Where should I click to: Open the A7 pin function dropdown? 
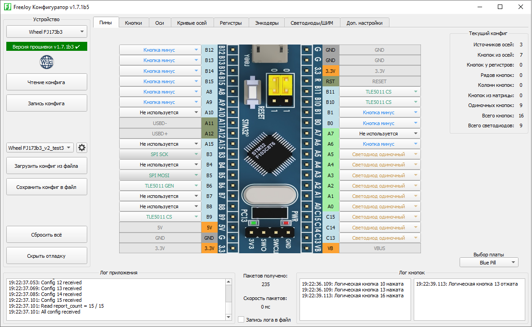click(380, 134)
